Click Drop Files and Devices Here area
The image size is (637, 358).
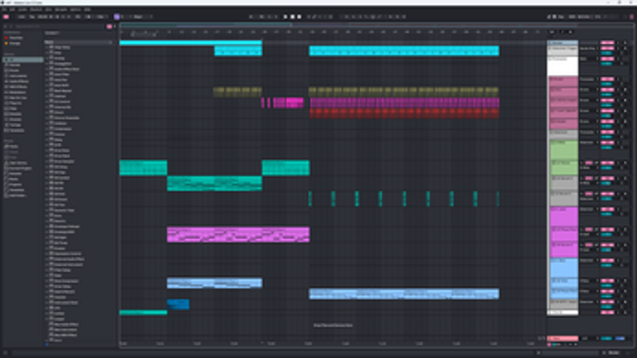click(333, 325)
